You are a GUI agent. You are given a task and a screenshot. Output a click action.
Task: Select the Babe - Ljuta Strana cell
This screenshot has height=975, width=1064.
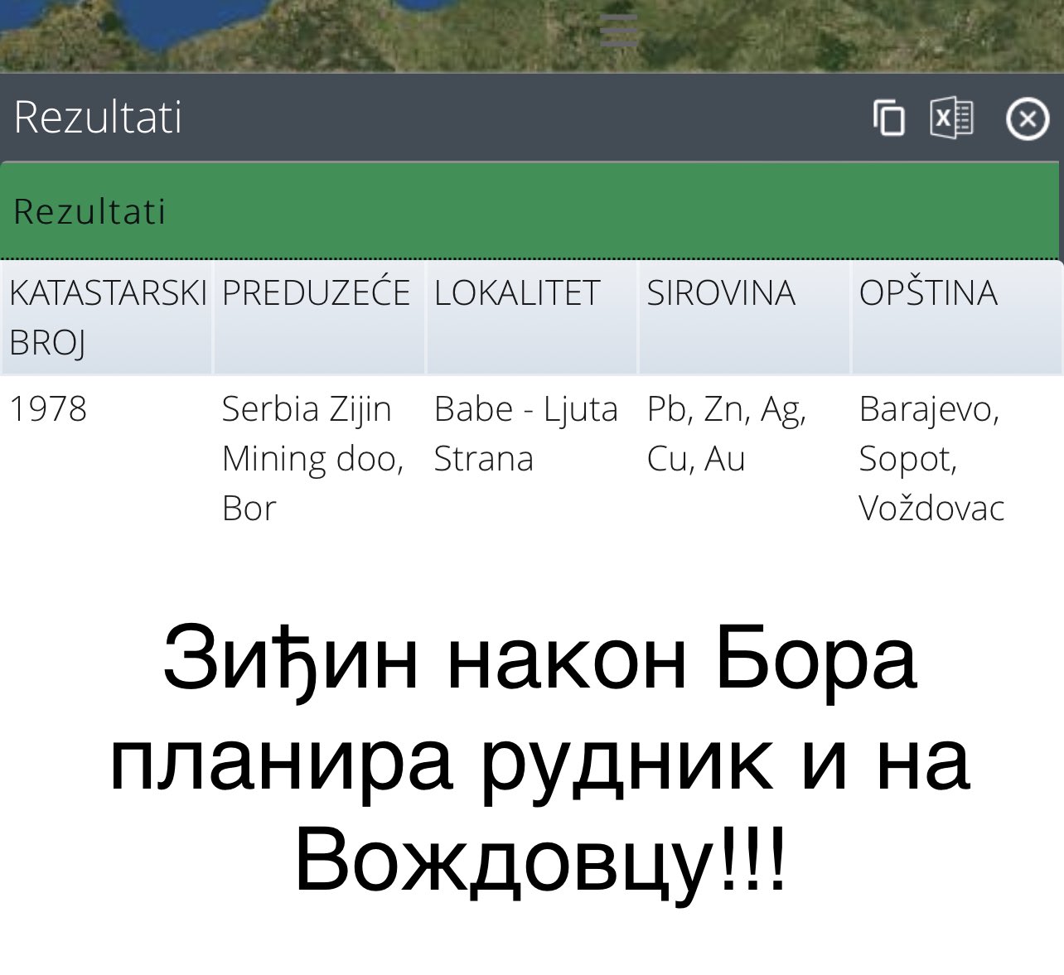532,458
